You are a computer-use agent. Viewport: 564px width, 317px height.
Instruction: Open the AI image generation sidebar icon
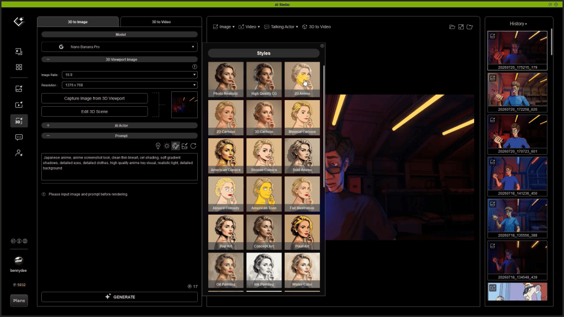[19, 89]
